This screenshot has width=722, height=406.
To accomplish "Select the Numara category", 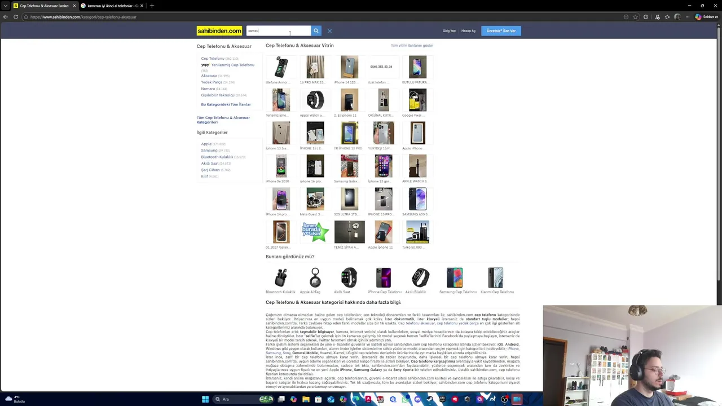I will click(208, 89).
